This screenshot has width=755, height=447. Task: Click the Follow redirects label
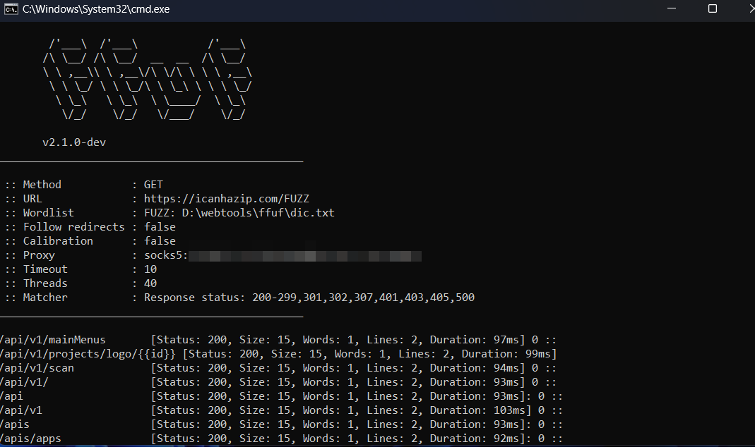[x=73, y=227]
